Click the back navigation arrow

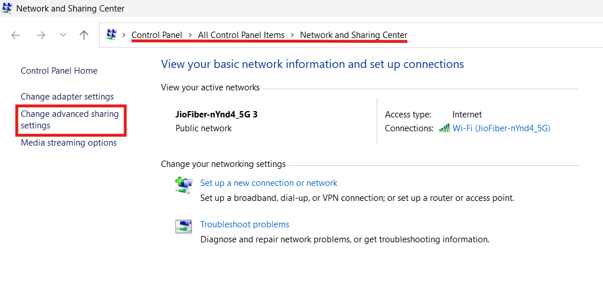(x=16, y=35)
